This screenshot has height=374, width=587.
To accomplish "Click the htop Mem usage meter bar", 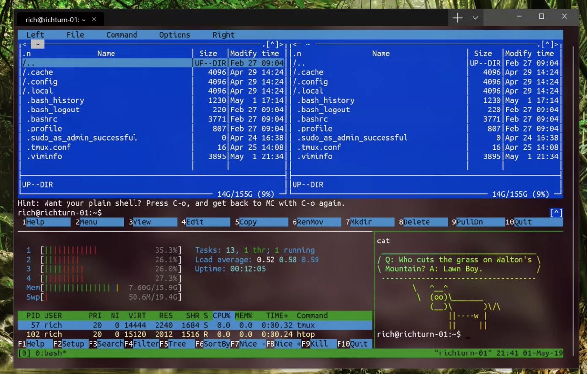I will coord(104,288).
